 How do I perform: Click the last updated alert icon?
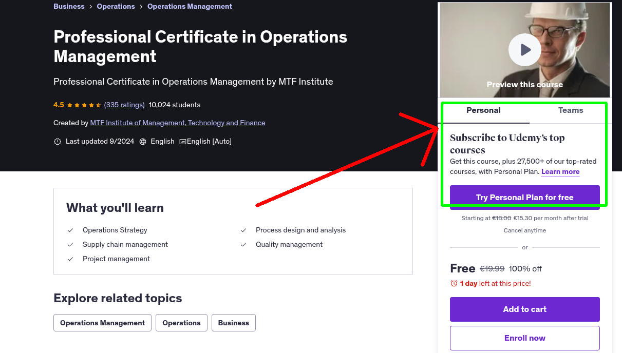[x=58, y=142]
